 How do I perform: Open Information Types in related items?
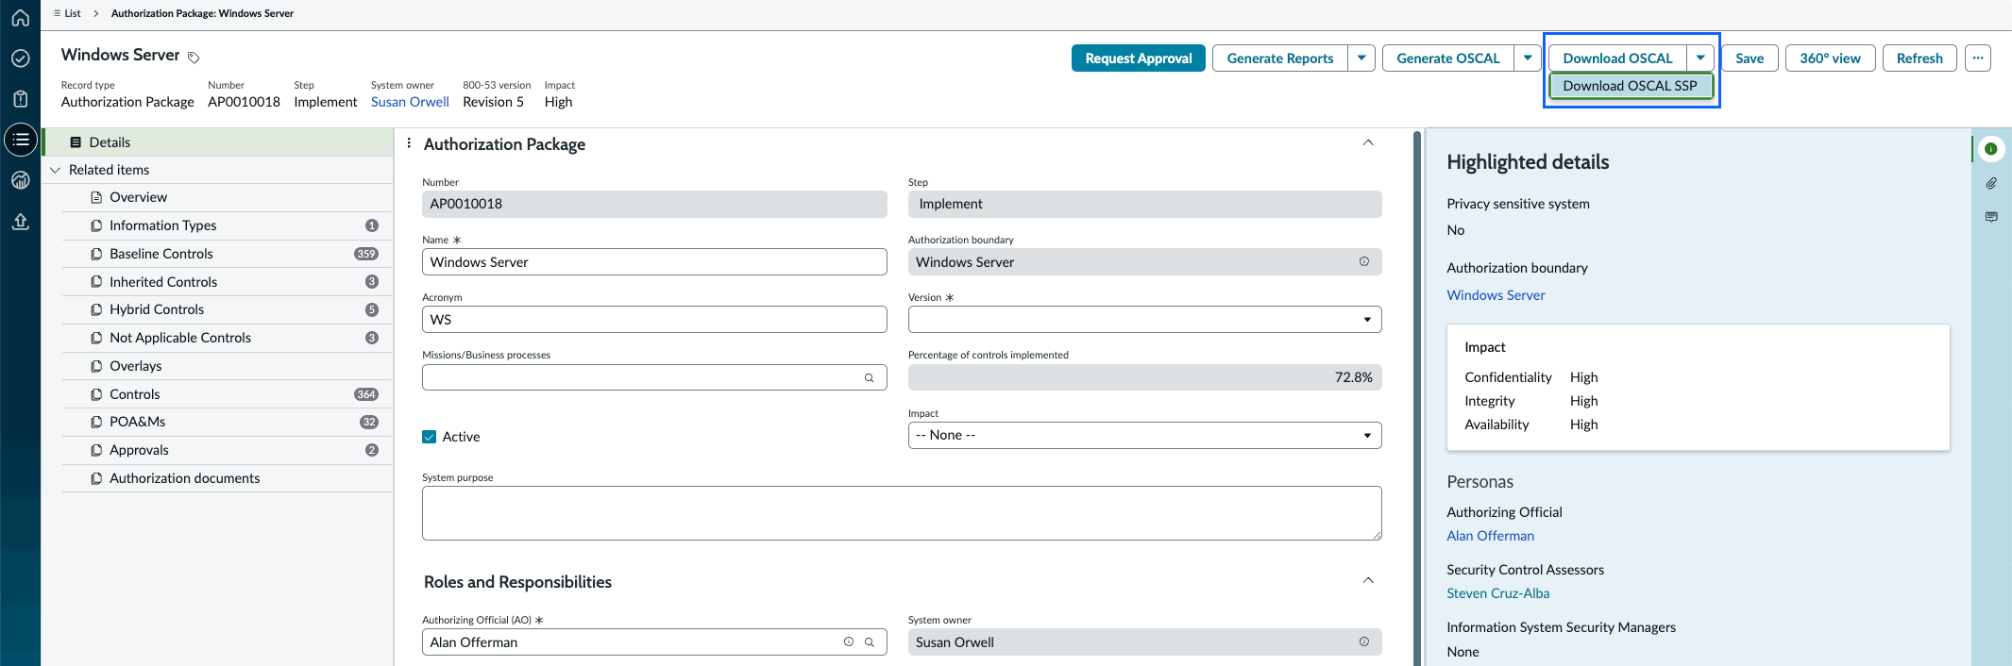point(227,225)
